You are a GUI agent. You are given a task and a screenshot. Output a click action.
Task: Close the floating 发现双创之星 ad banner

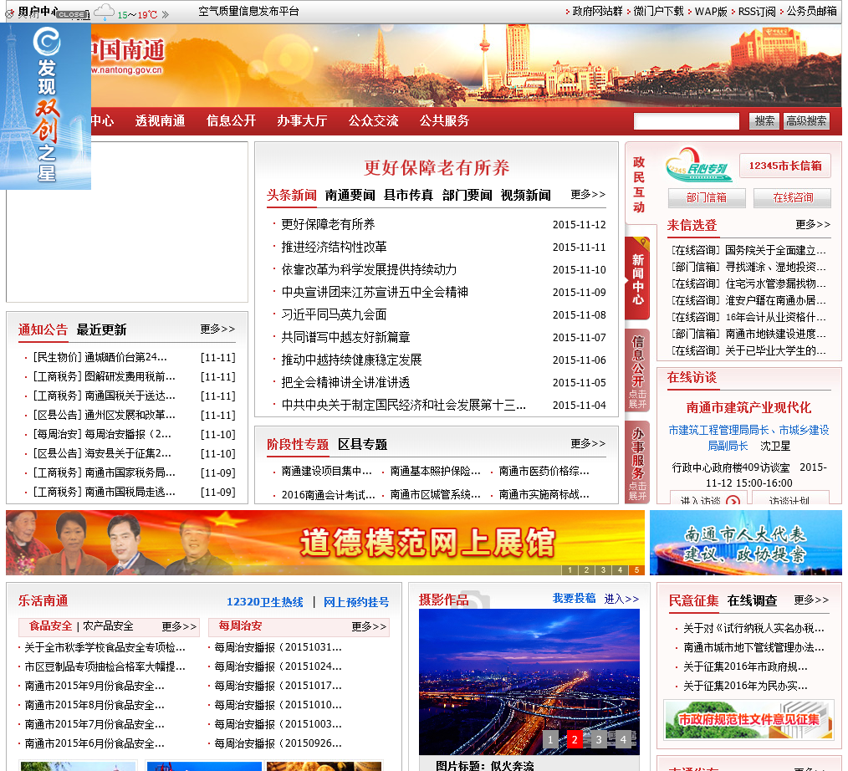(71, 15)
